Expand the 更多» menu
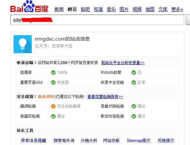Image resolution: width=190 pixels, height=145 pixels. [x=177, y=9]
